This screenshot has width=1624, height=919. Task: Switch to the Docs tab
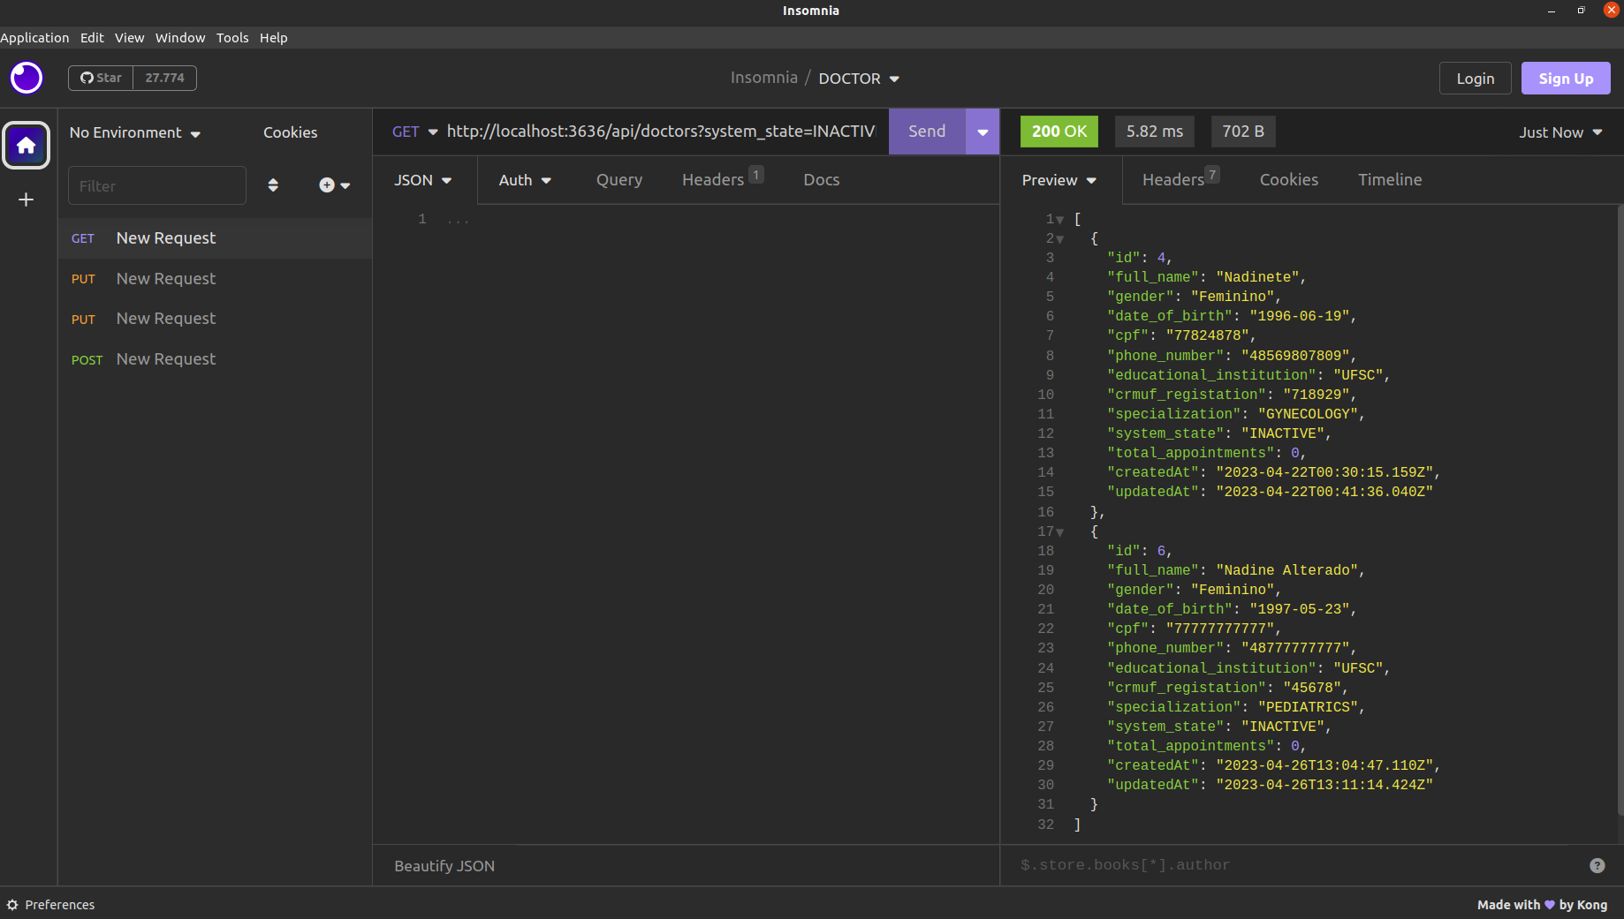(x=822, y=180)
